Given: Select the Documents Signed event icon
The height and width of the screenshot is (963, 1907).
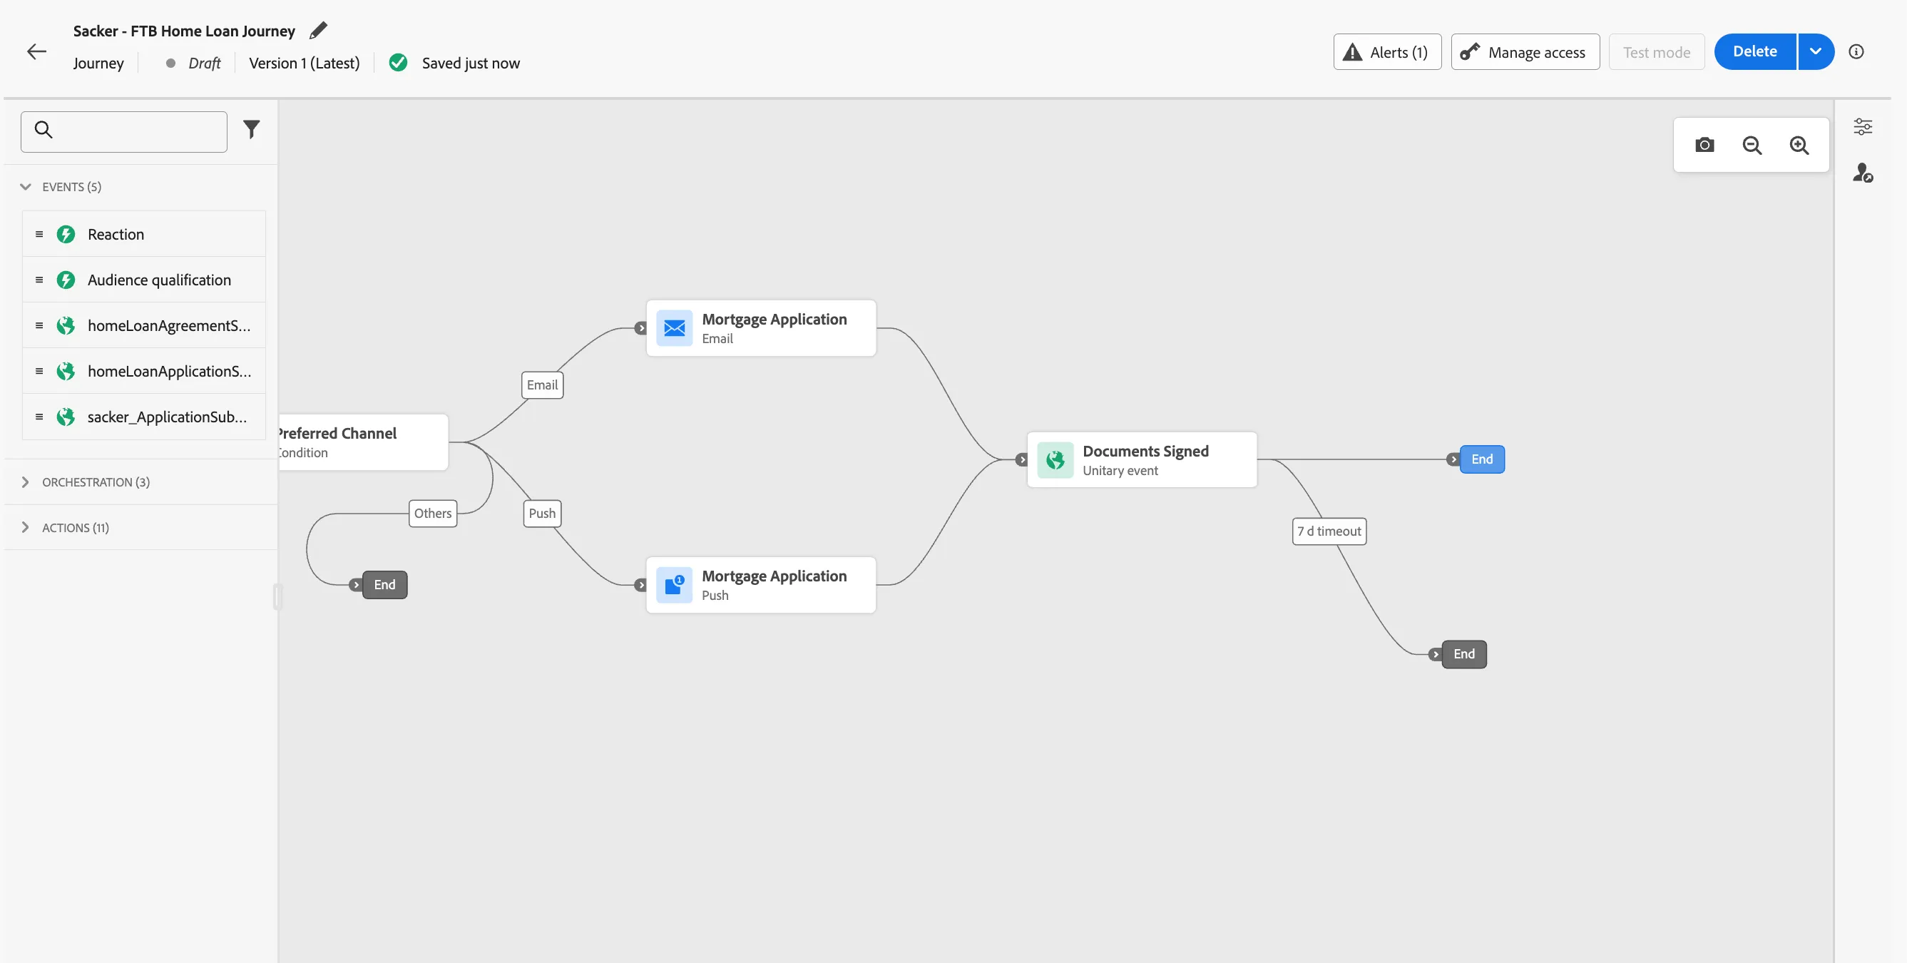Looking at the screenshot, I should pos(1055,459).
